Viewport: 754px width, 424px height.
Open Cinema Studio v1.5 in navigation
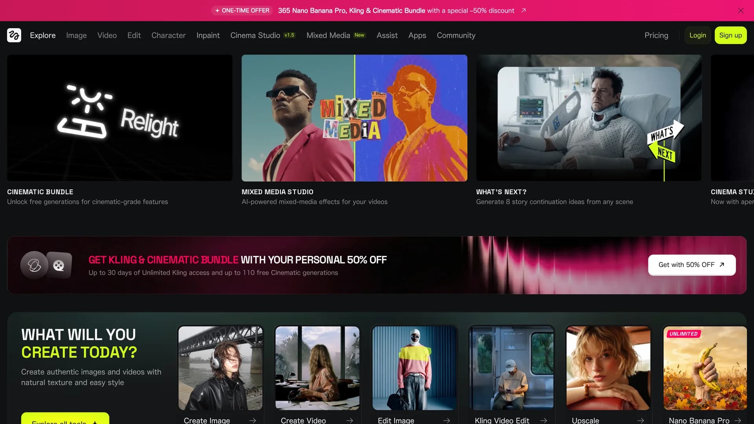tap(263, 35)
